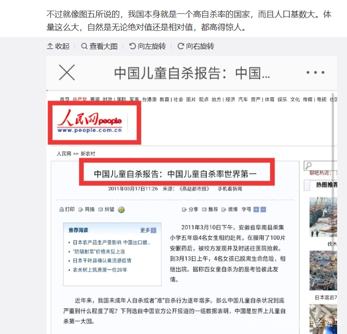Image resolution: width=347 pixels, height=334 pixels.
Task: Open the 伐木 photo thumbnail in 热图推荐
Action: [323, 217]
